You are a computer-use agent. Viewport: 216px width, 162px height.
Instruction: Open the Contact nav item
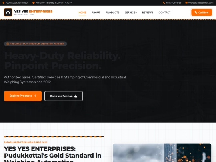[164, 12]
